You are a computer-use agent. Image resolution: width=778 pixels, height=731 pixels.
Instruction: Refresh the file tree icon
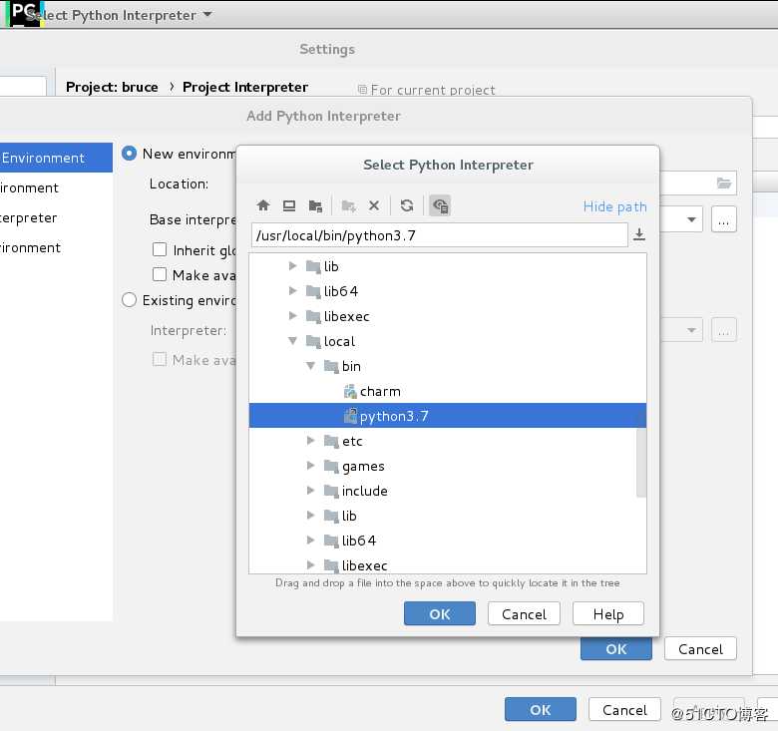tap(407, 205)
